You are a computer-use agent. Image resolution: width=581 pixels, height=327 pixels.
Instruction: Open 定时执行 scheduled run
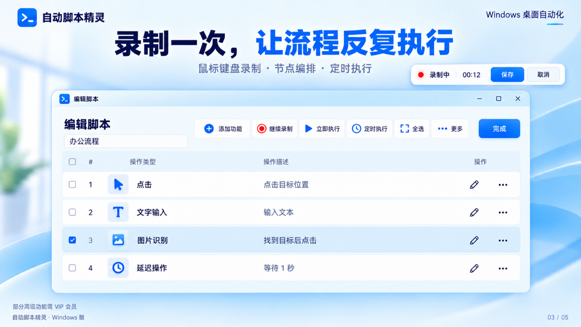coord(369,129)
